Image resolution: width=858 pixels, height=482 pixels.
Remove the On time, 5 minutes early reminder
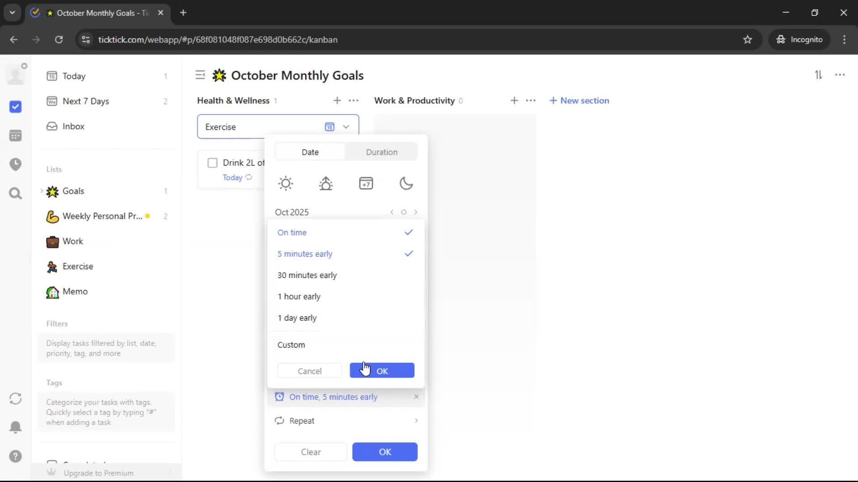click(416, 397)
